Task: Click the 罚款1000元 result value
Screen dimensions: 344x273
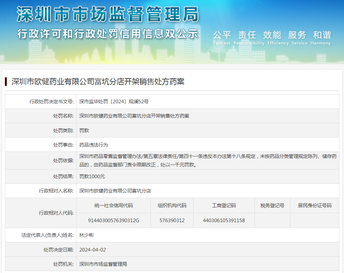Action: (x=92, y=177)
